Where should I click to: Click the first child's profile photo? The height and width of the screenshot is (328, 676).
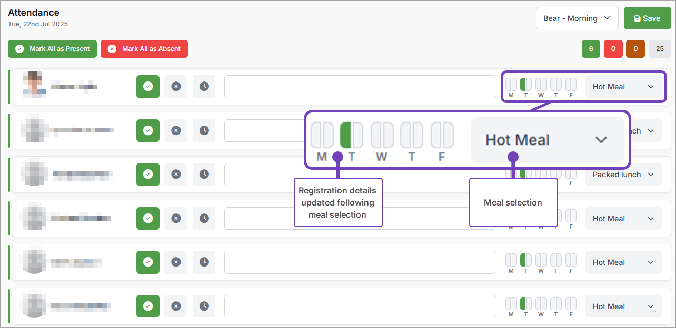[x=35, y=85]
